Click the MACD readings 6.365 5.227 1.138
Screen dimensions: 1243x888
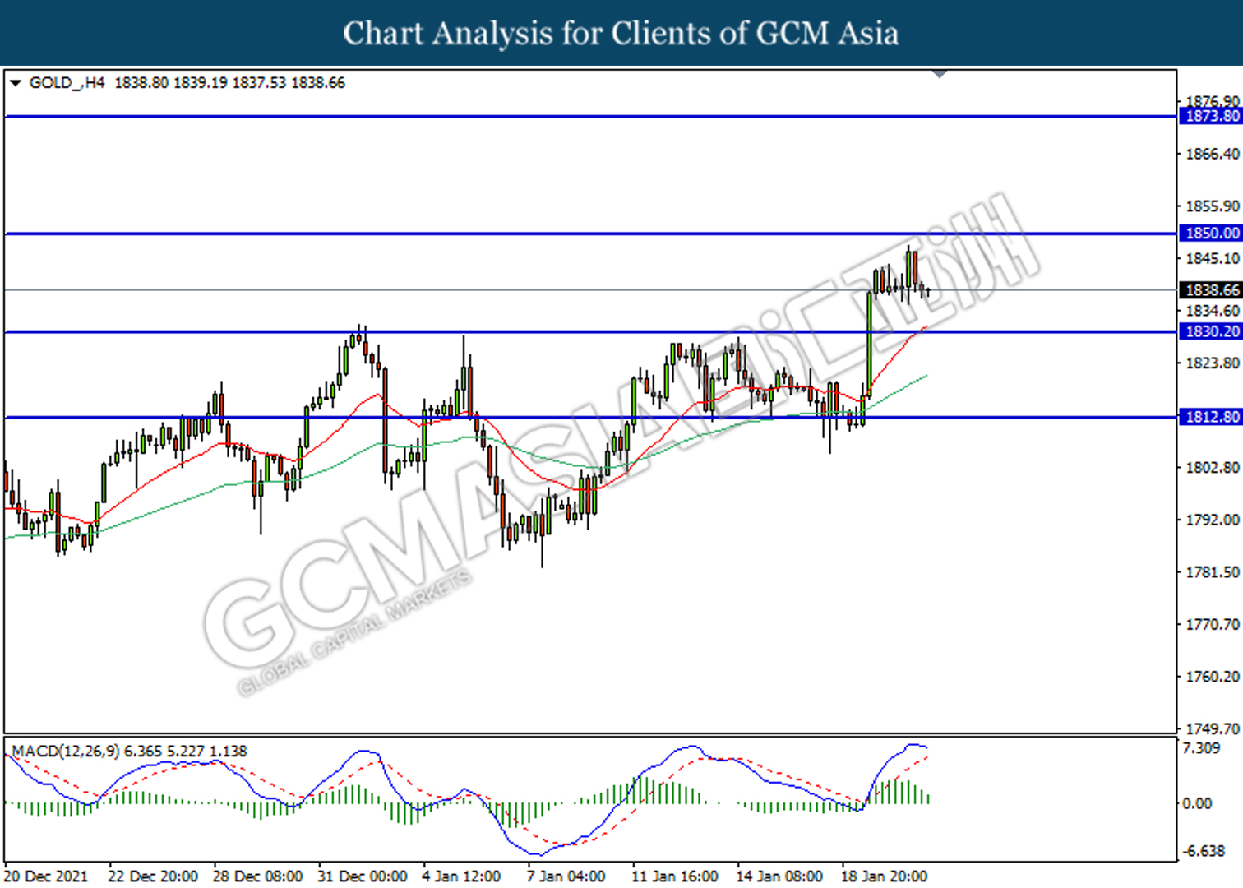pyautogui.click(x=186, y=751)
